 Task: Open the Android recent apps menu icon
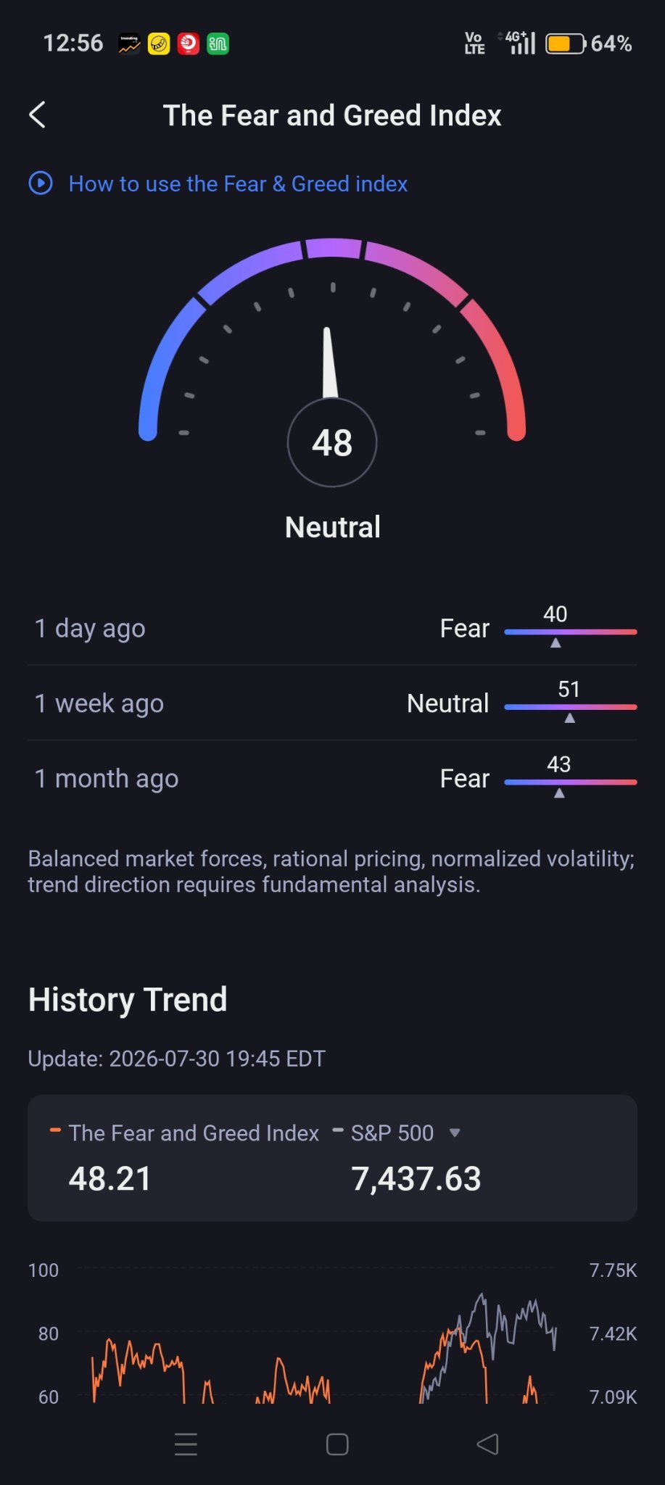pos(186,1444)
